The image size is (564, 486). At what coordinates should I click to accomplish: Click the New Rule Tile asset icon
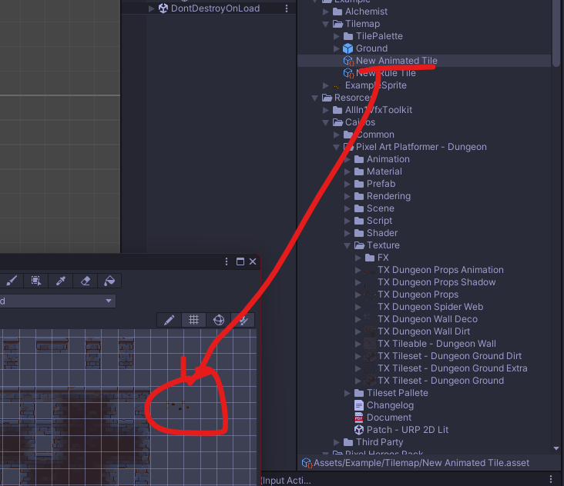348,73
